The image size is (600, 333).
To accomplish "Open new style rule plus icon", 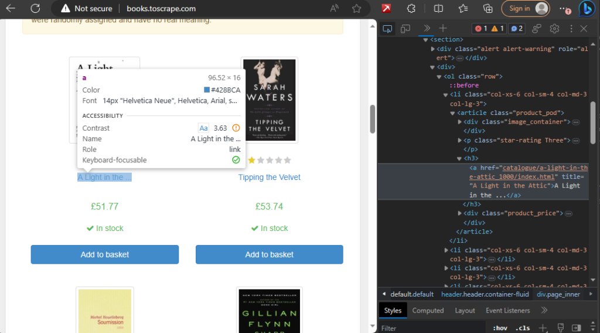I will [x=543, y=328].
